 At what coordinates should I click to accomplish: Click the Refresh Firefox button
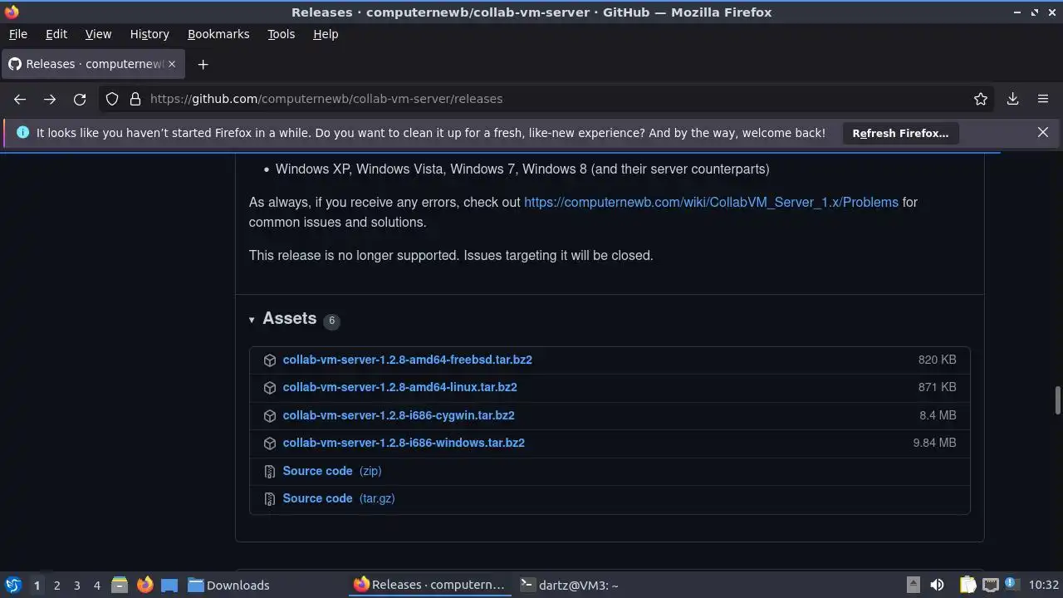[900, 133]
